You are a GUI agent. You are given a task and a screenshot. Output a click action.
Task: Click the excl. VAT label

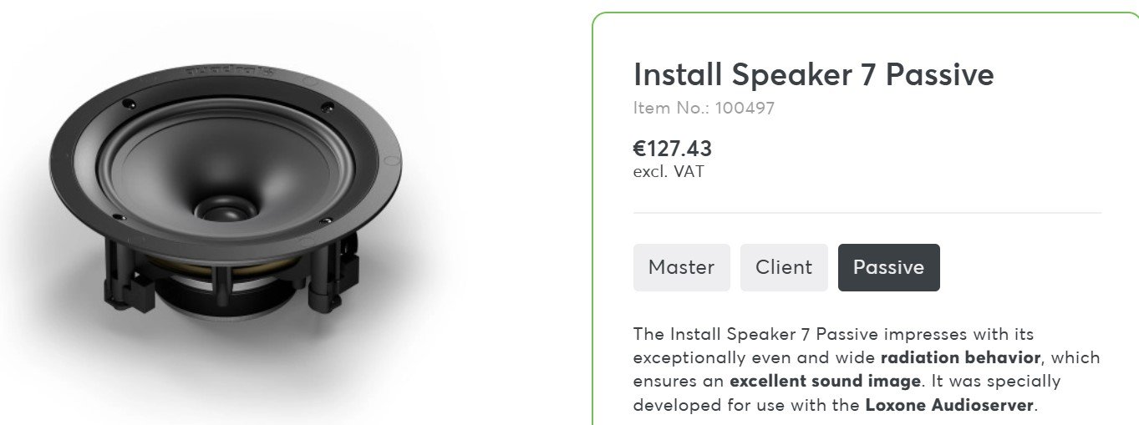pos(669,172)
